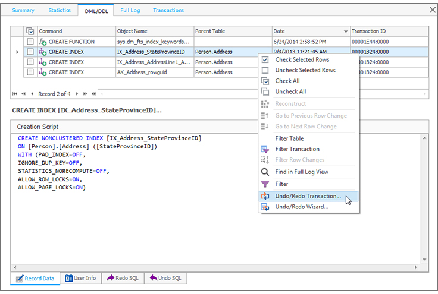438x294 pixels.
Task: Check the AK_Address_rowguid row checkbox
Action: coord(30,72)
